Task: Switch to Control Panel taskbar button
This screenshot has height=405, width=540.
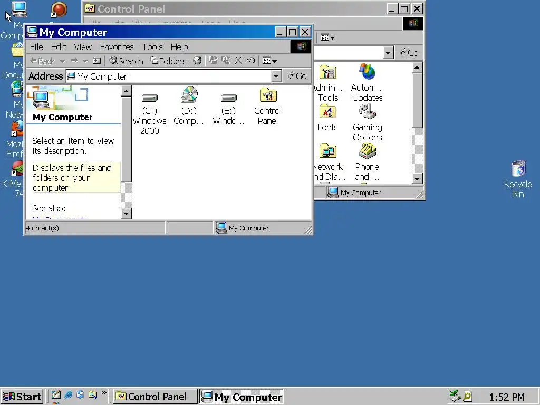Action: pyautogui.click(x=156, y=397)
